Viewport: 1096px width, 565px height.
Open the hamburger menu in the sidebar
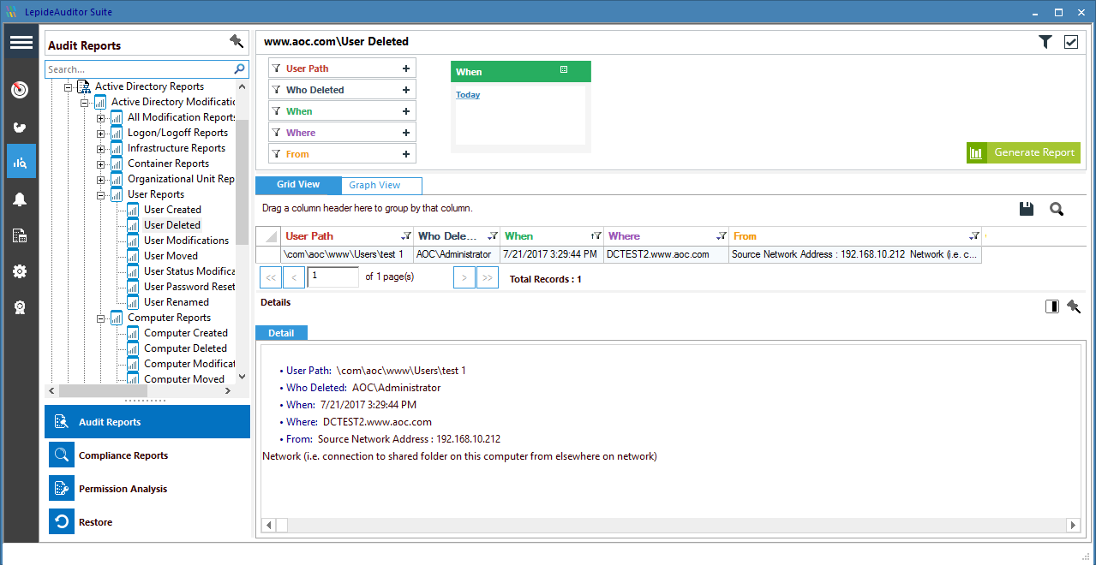[21, 43]
